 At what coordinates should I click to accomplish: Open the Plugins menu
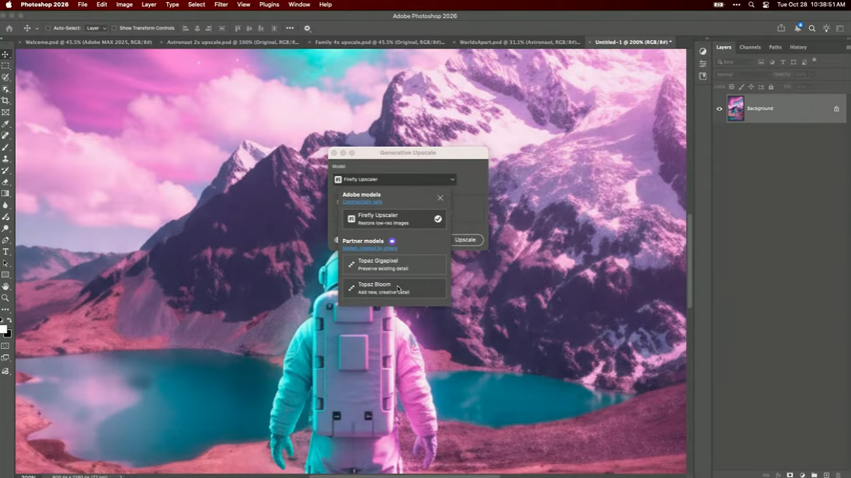coord(269,5)
